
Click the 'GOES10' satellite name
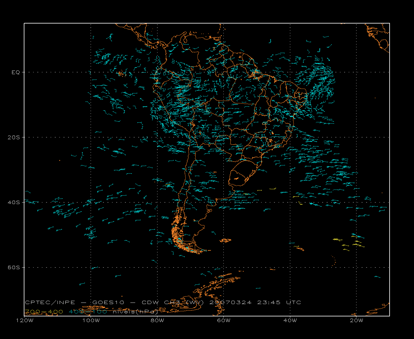108,303
